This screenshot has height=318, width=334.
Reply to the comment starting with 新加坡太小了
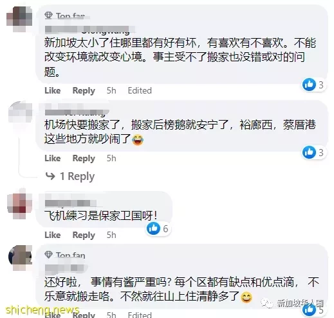pyautogui.click(x=84, y=90)
